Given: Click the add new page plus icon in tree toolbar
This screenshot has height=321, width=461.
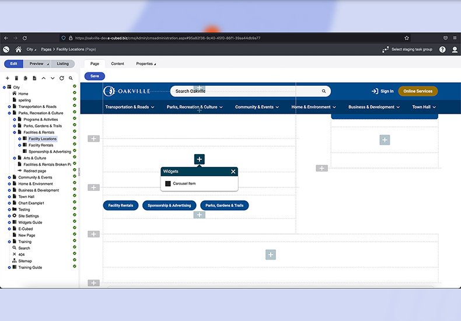Looking at the screenshot, I should coord(8,78).
